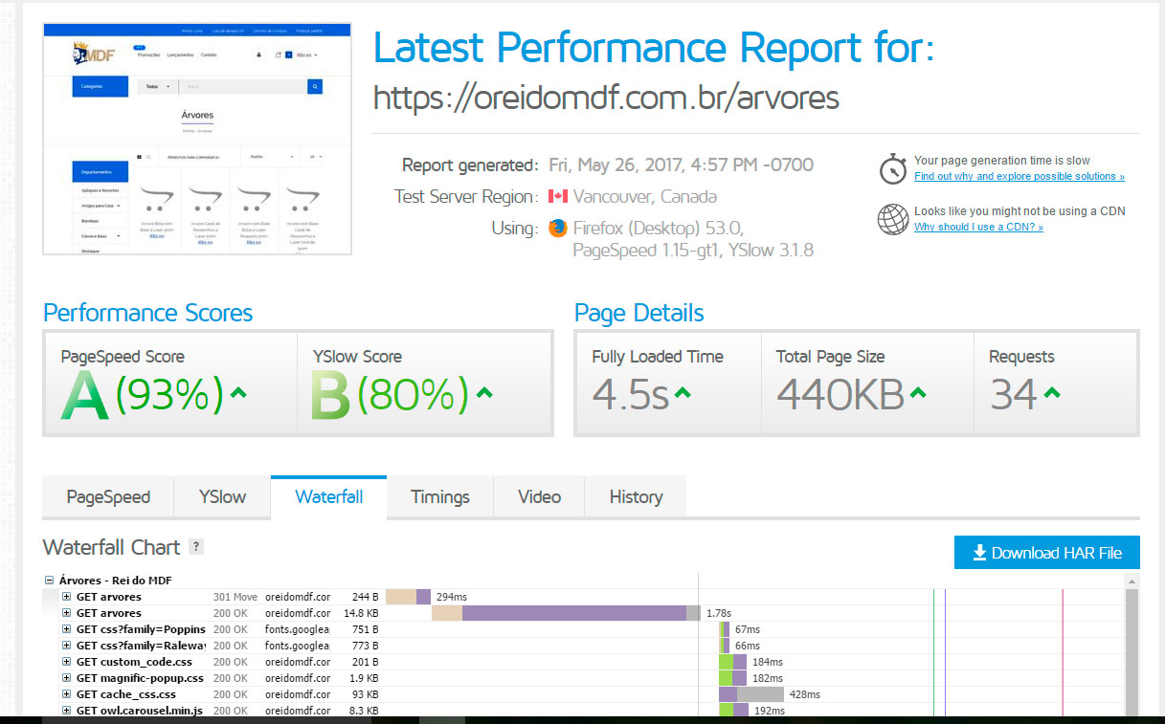Click the green arrow beside 440KB page size

click(918, 392)
